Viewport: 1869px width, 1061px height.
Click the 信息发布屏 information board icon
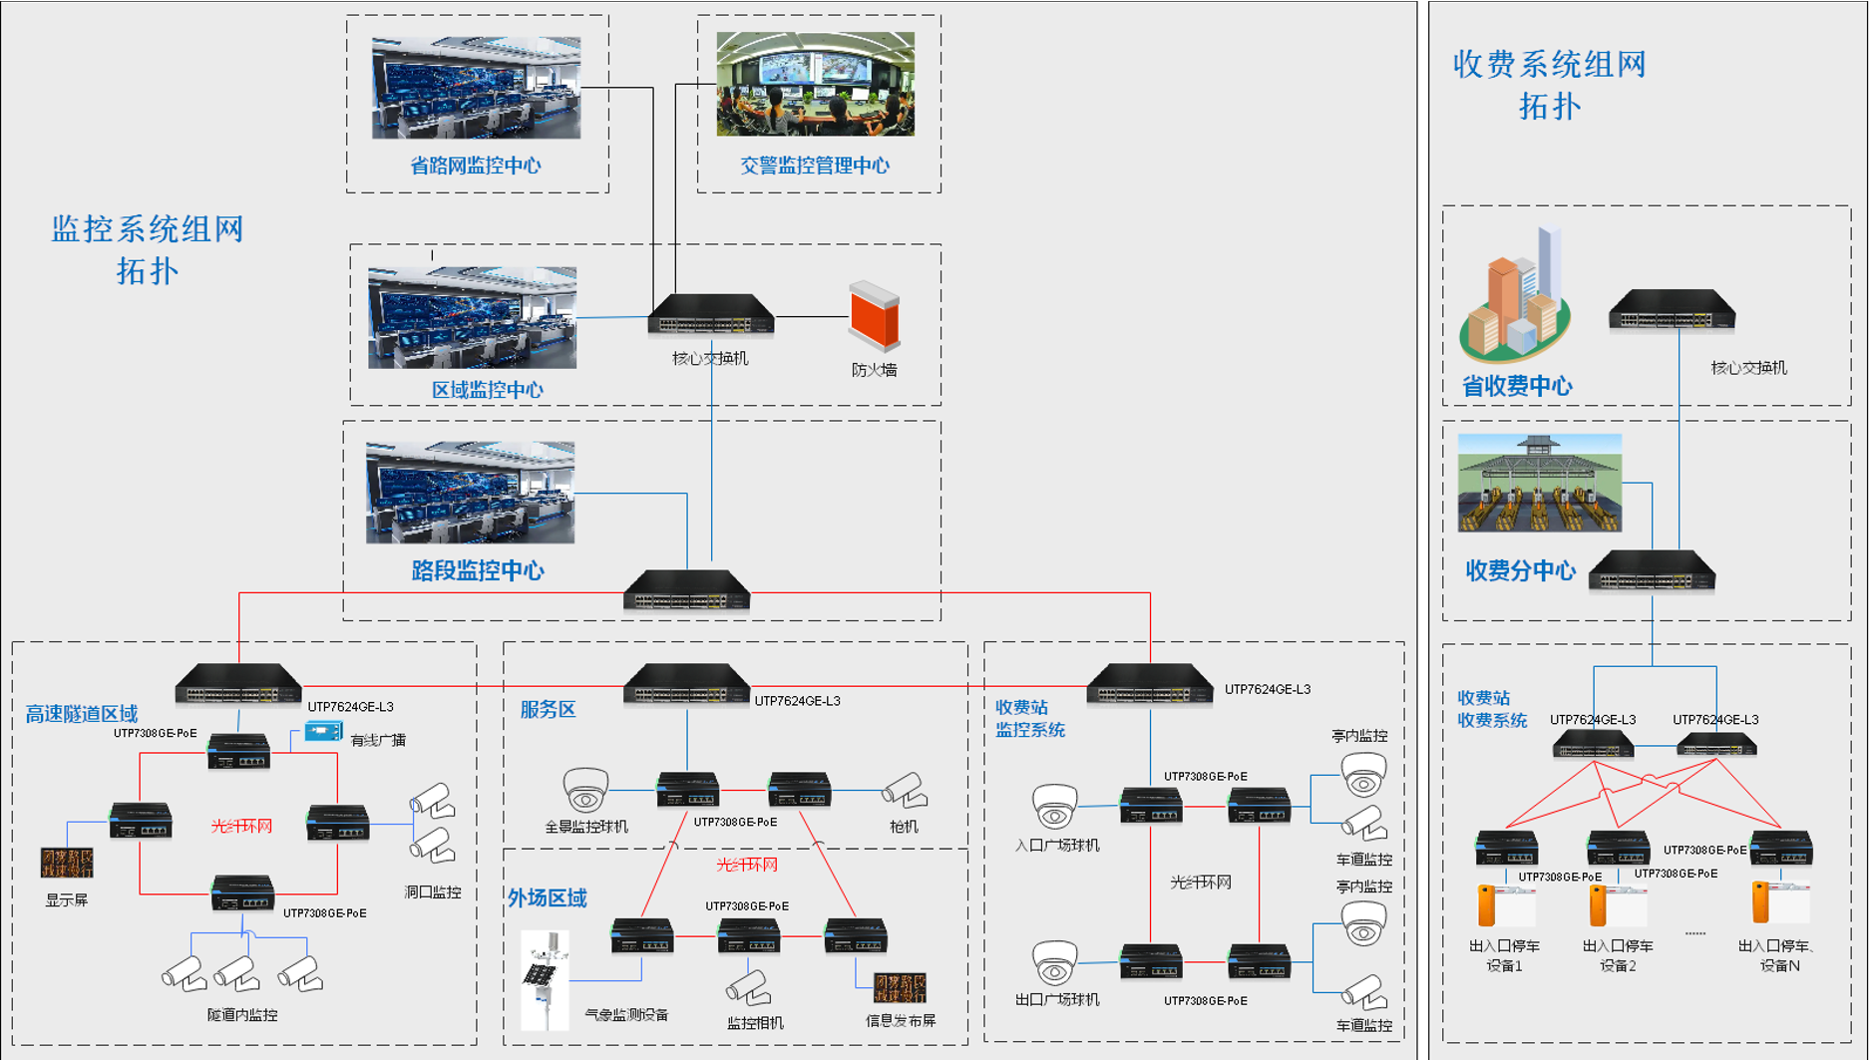(x=900, y=988)
